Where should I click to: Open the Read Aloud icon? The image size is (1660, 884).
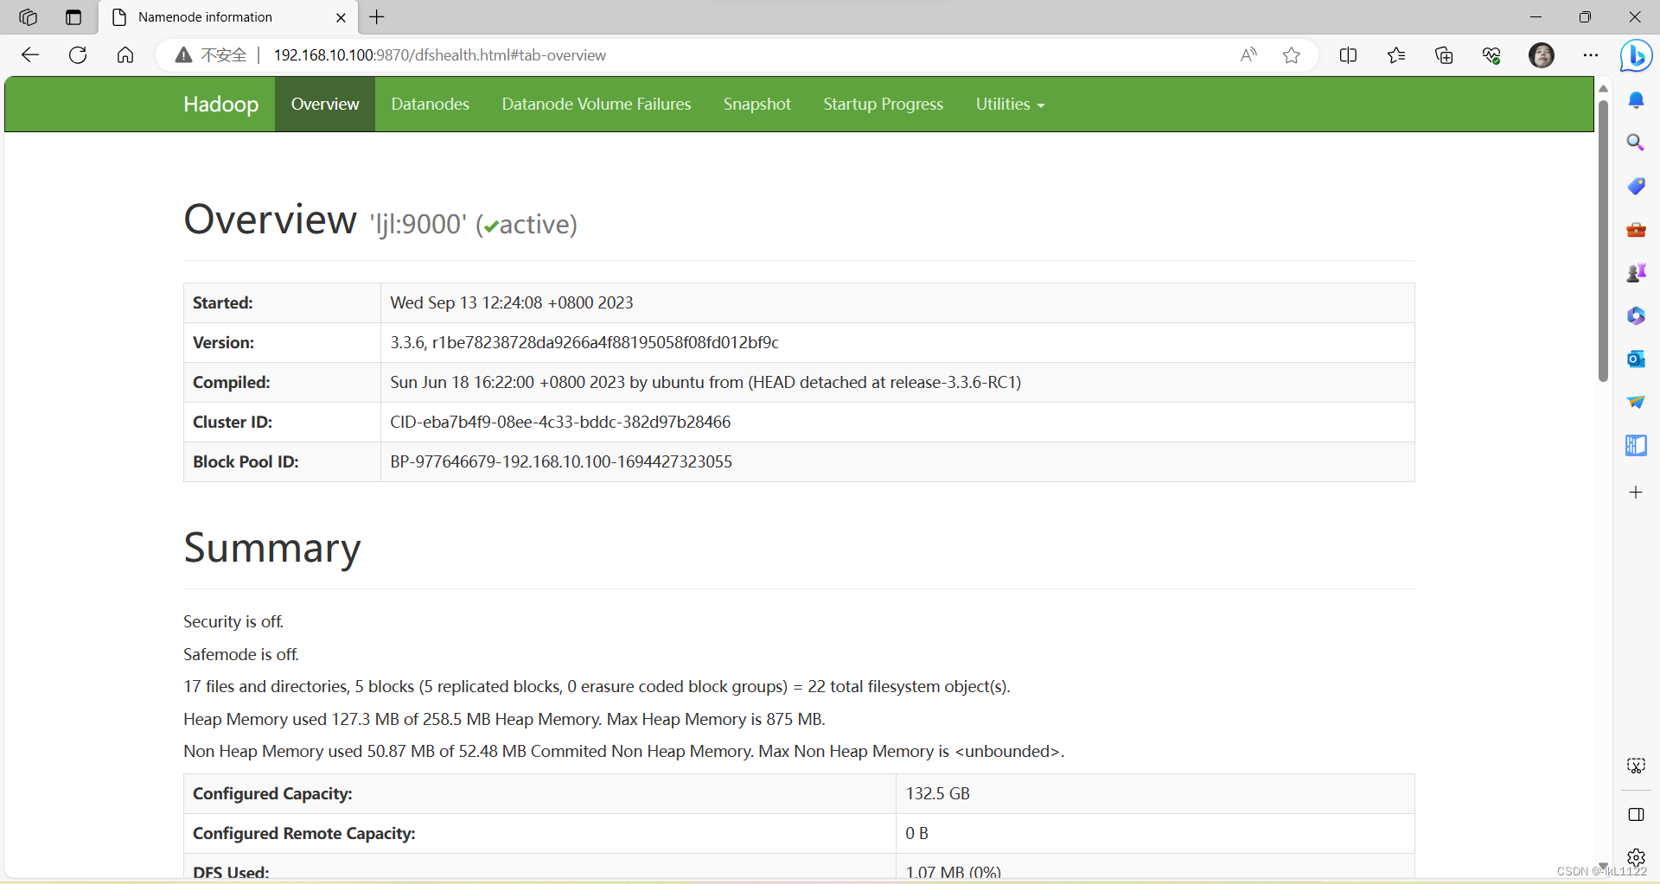click(1248, 55)
